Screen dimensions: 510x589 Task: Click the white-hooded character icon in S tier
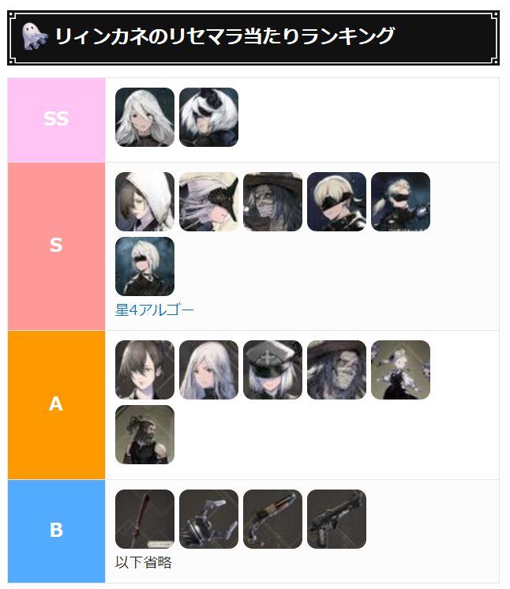coord(144,201)
